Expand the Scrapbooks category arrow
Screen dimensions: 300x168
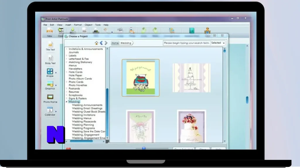67,95
